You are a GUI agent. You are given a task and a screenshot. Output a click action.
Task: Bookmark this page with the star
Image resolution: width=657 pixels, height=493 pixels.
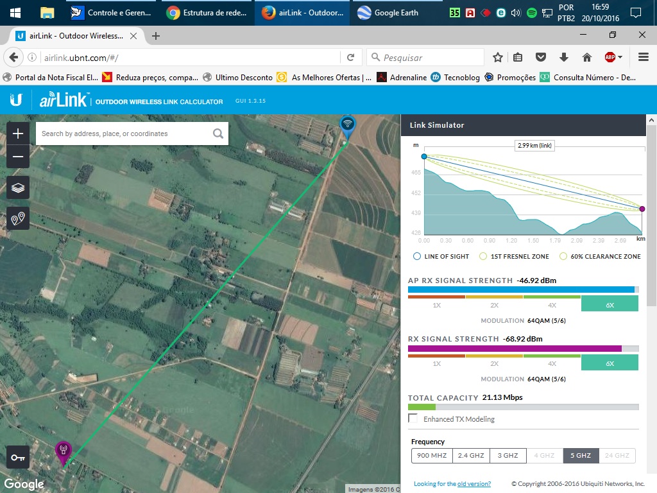(x=497, y=57)
